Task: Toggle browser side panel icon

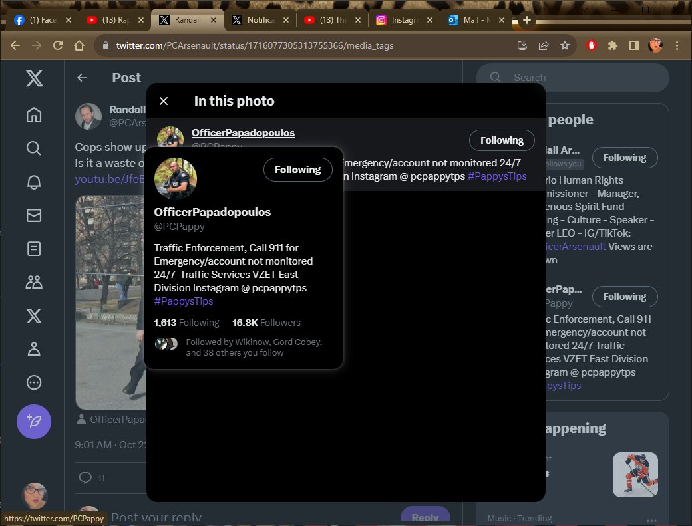Action: click(633, 45)
